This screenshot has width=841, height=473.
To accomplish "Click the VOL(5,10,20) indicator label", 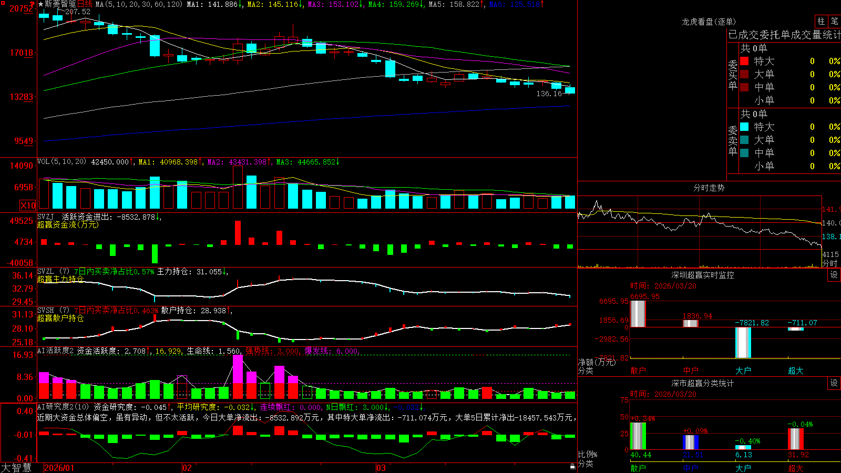I will (x=61, y=162).
